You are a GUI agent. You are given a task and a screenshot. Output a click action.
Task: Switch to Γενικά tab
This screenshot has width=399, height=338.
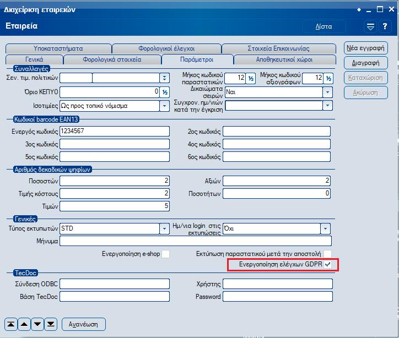click(x=34, y=59)
